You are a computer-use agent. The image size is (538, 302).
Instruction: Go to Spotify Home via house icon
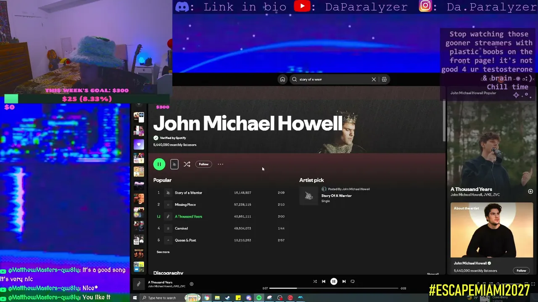click(282, 79)
